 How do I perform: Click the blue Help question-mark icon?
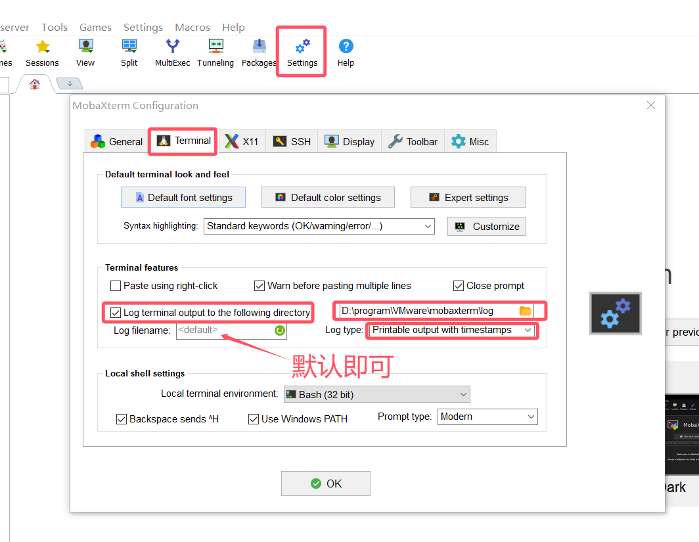[346, 47]
